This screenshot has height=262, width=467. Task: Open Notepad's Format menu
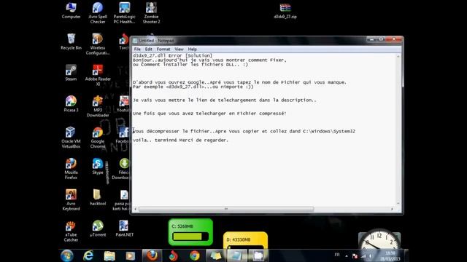tap(163, 49)
